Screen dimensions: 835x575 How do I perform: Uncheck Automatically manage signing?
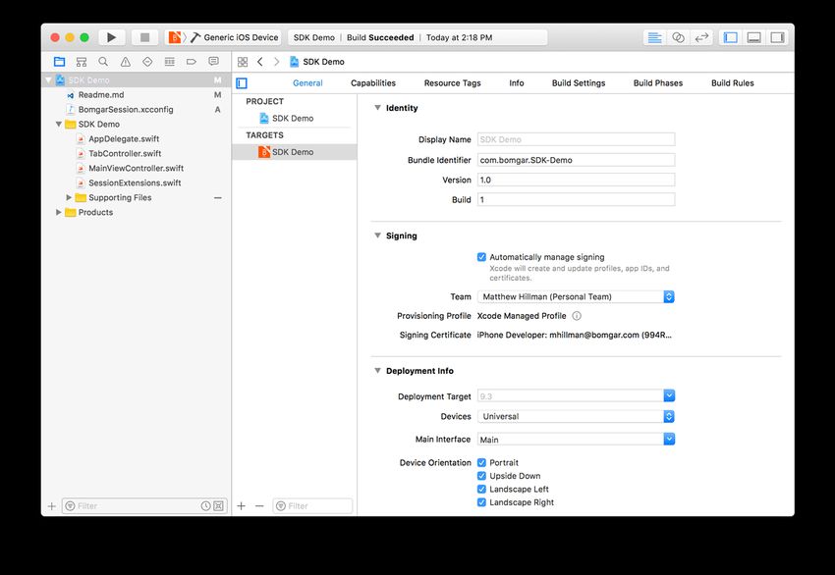point(481,257)
